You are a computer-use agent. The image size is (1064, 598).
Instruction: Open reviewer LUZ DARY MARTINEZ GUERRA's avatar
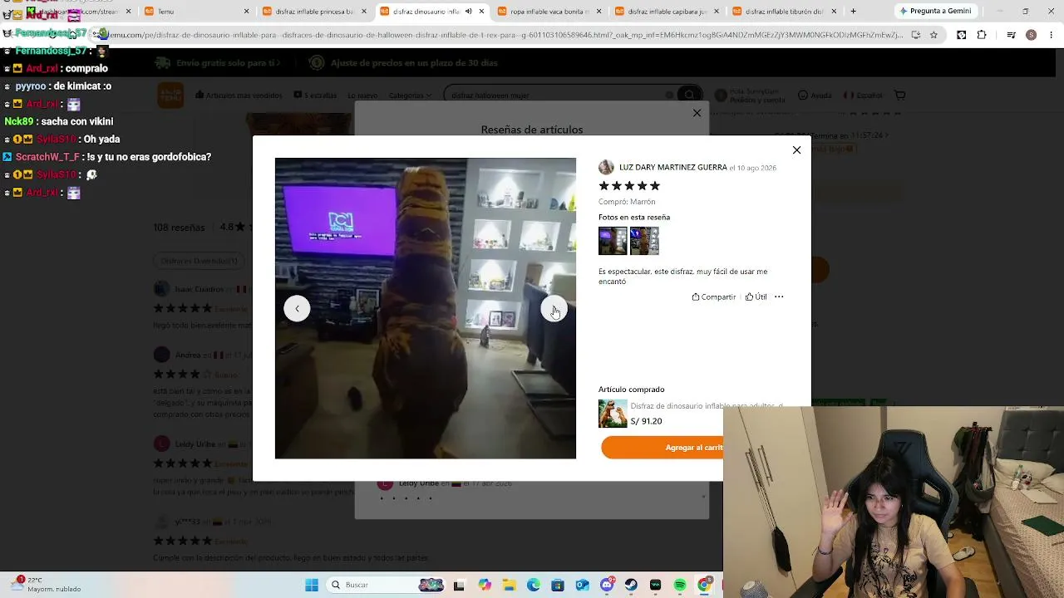point(606,167)
